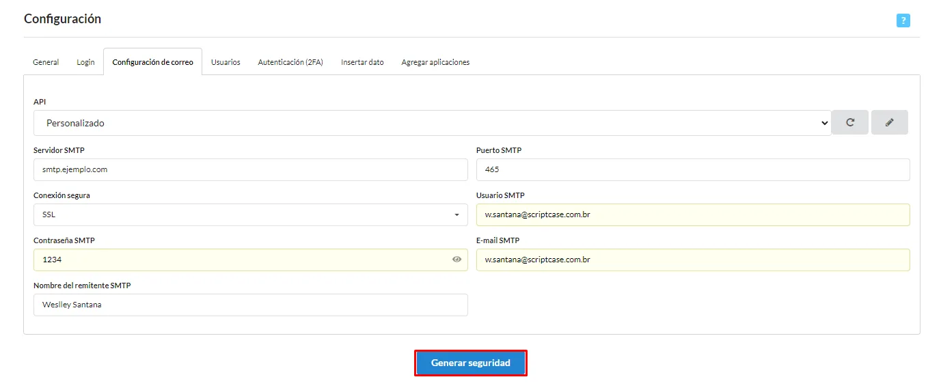Switch to the General tab

point(46,62)
